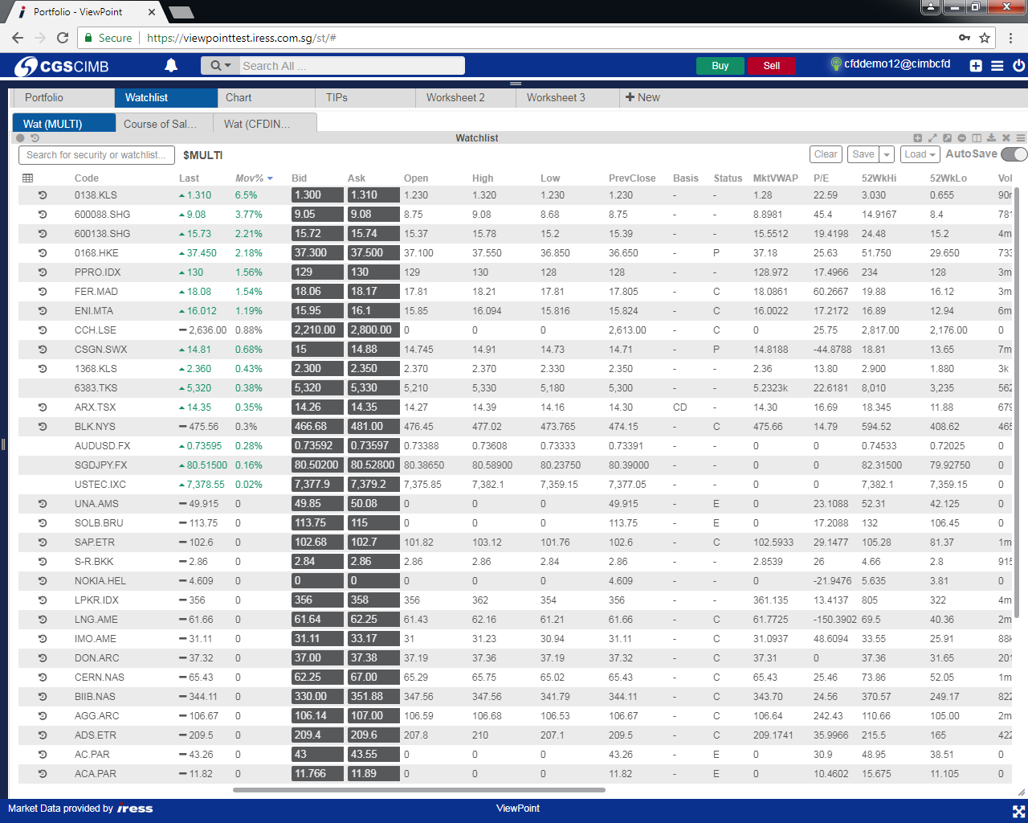Click history icon for 0138.KLS row
The image size is (1028, 823).
coord(43,195)
